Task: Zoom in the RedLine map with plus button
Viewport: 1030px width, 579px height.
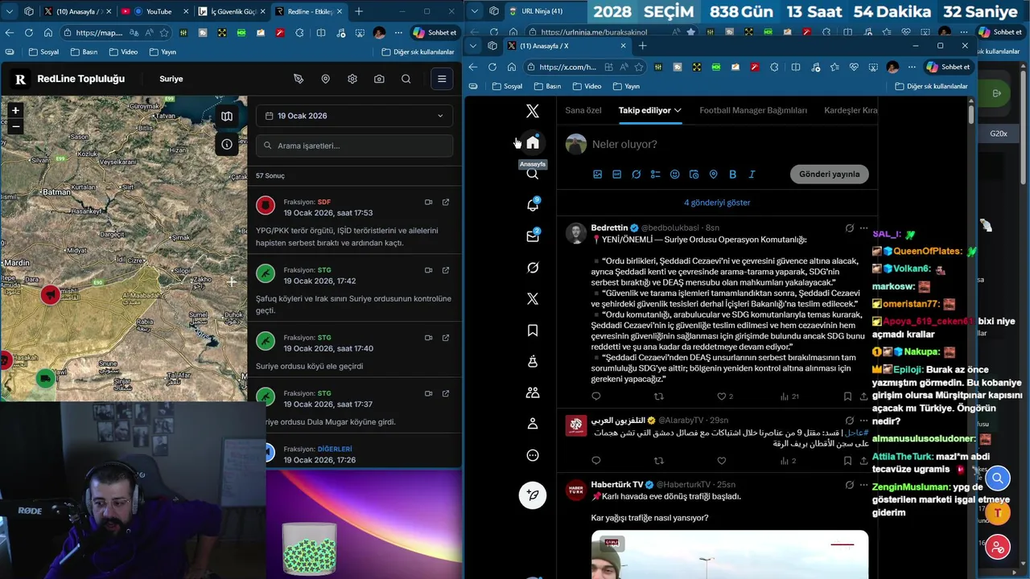Action: click(x=15, y=110)
